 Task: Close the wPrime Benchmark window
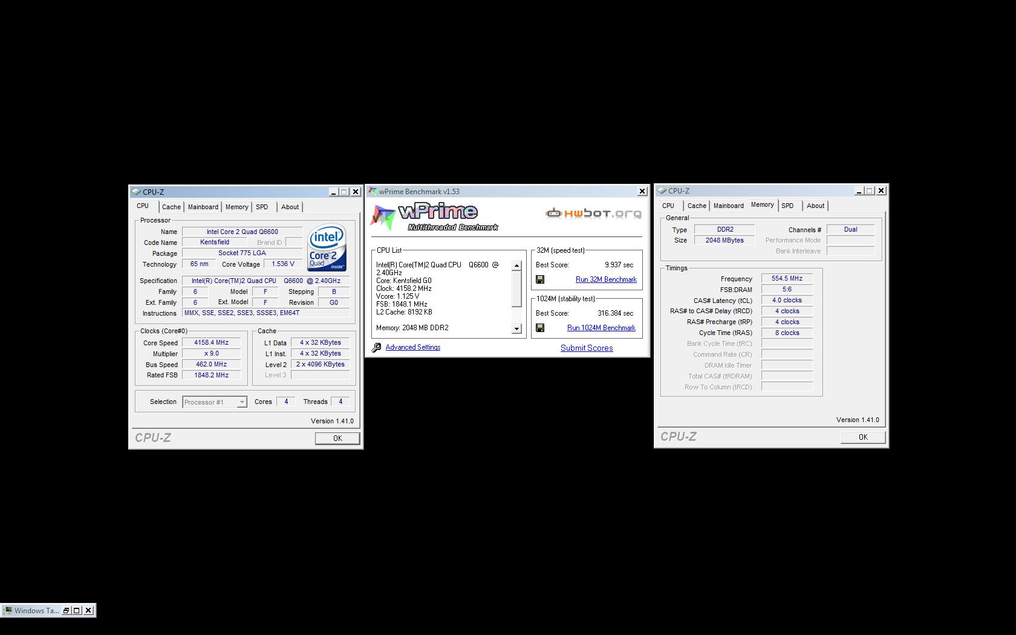click(642, 191)
